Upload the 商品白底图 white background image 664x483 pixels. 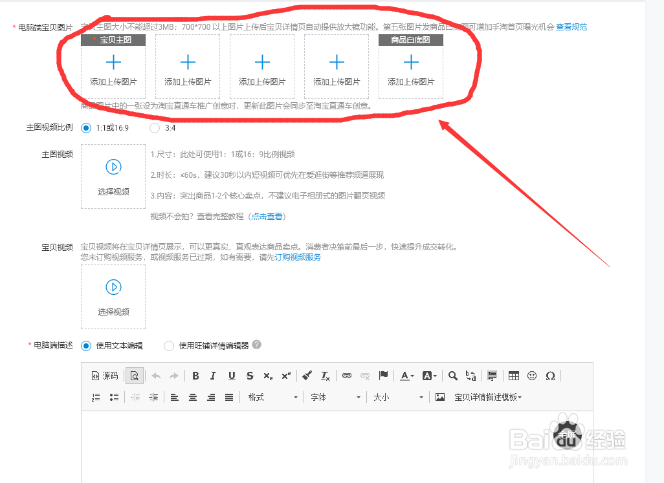[410, 66]
